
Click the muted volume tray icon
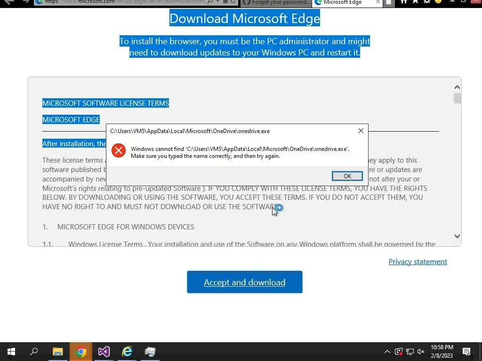[x=421, y=352]
